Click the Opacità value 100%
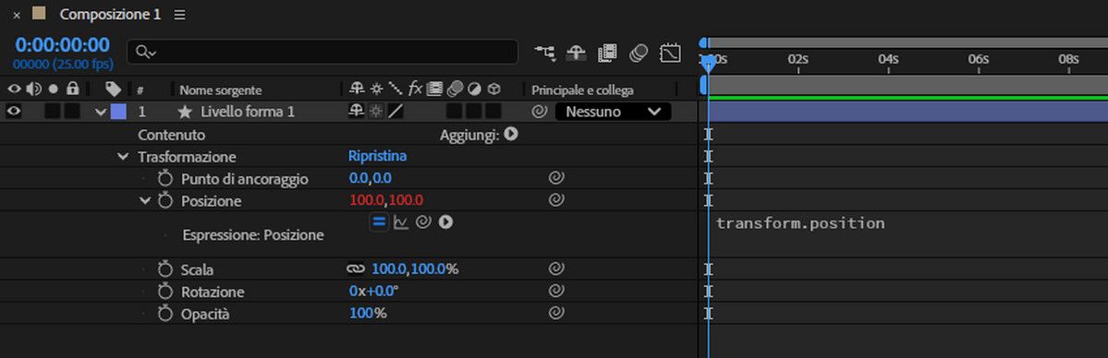 coord(368,314)
